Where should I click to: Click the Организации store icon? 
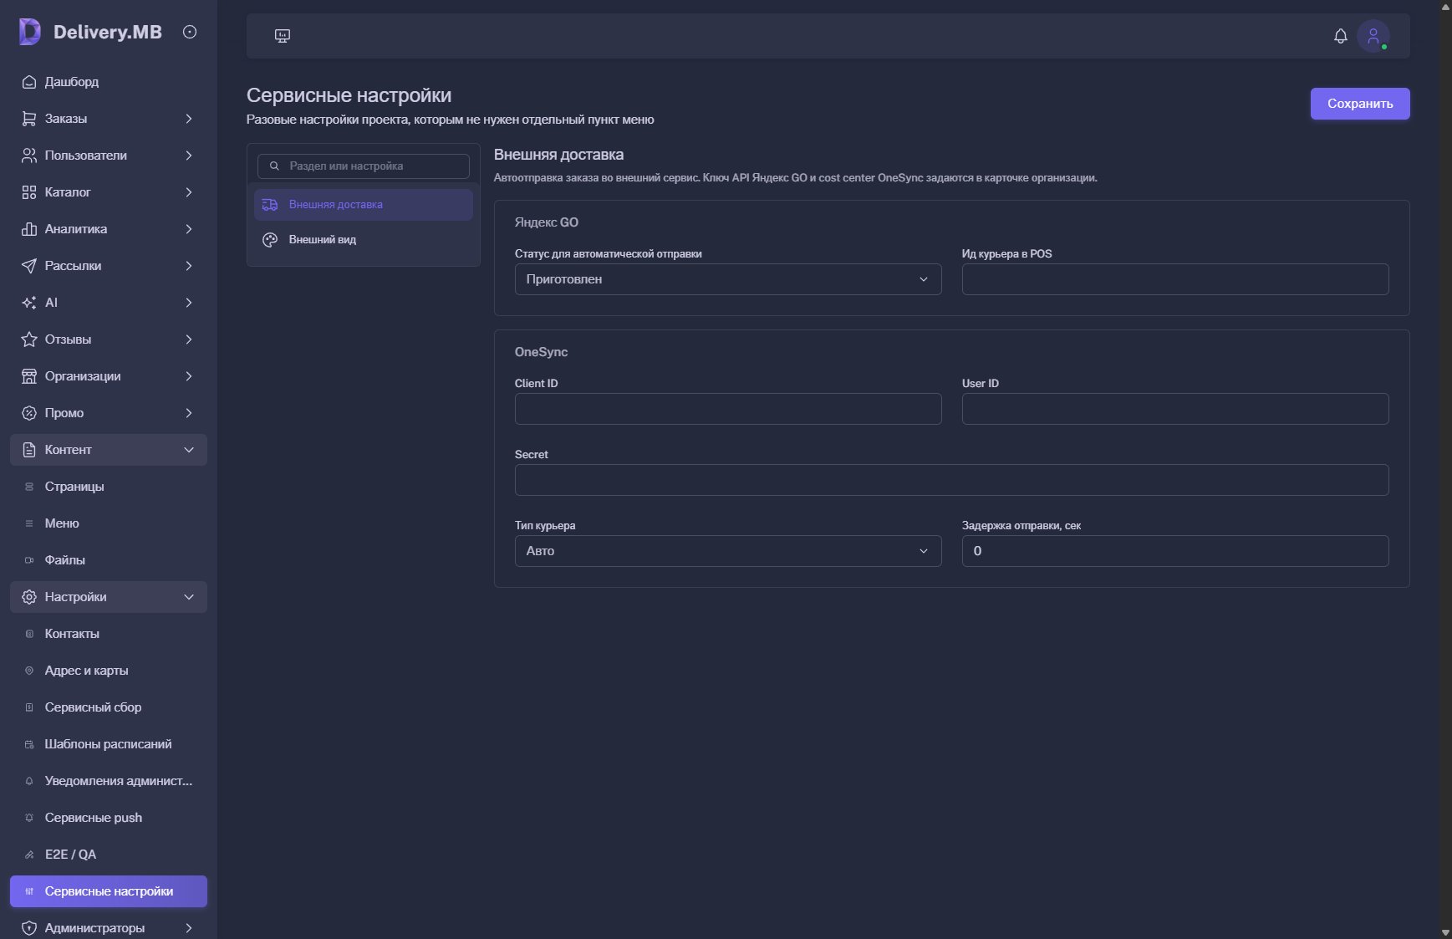coord(29,376)
